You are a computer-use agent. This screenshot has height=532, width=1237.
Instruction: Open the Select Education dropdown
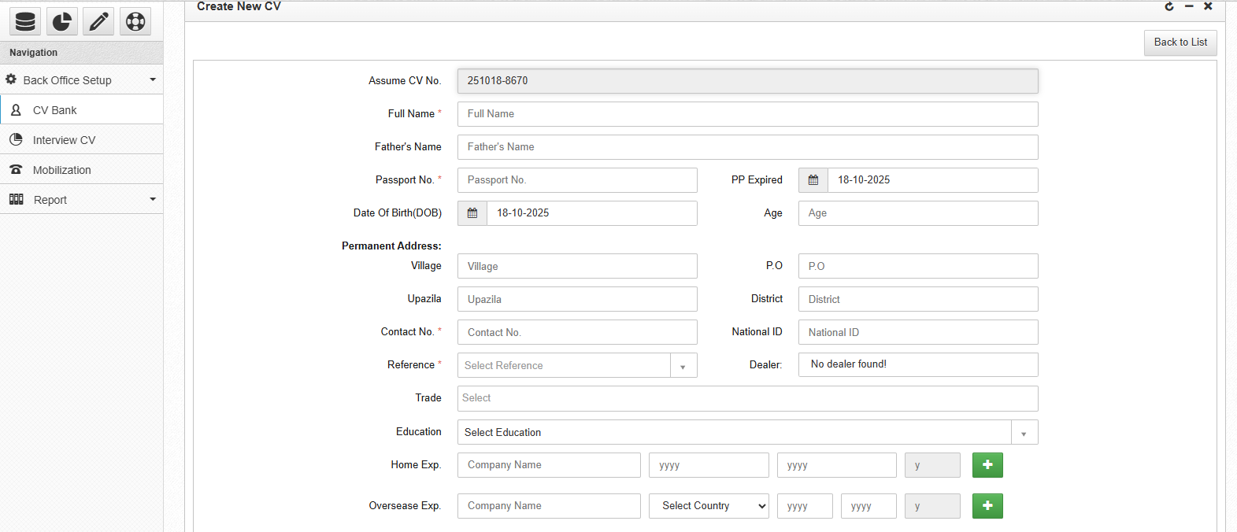pyautogui.click(x=747, y=432)
